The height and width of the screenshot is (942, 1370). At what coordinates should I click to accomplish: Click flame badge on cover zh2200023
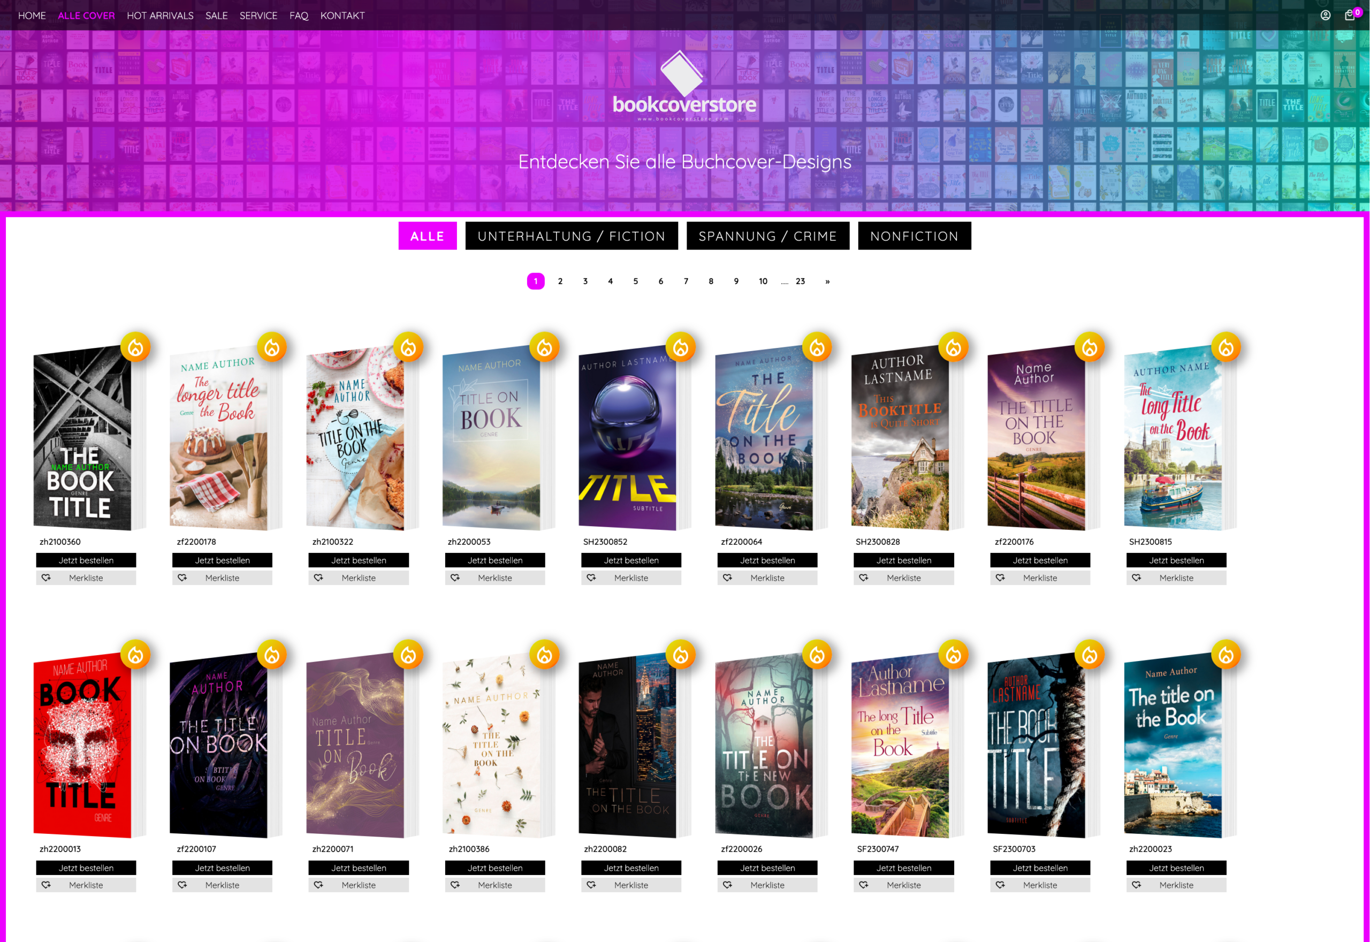pos(1226,655)
